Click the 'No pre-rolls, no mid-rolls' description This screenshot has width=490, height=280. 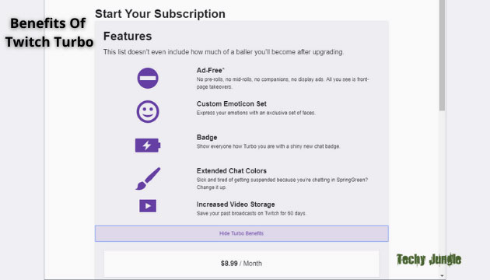(283, 83)
